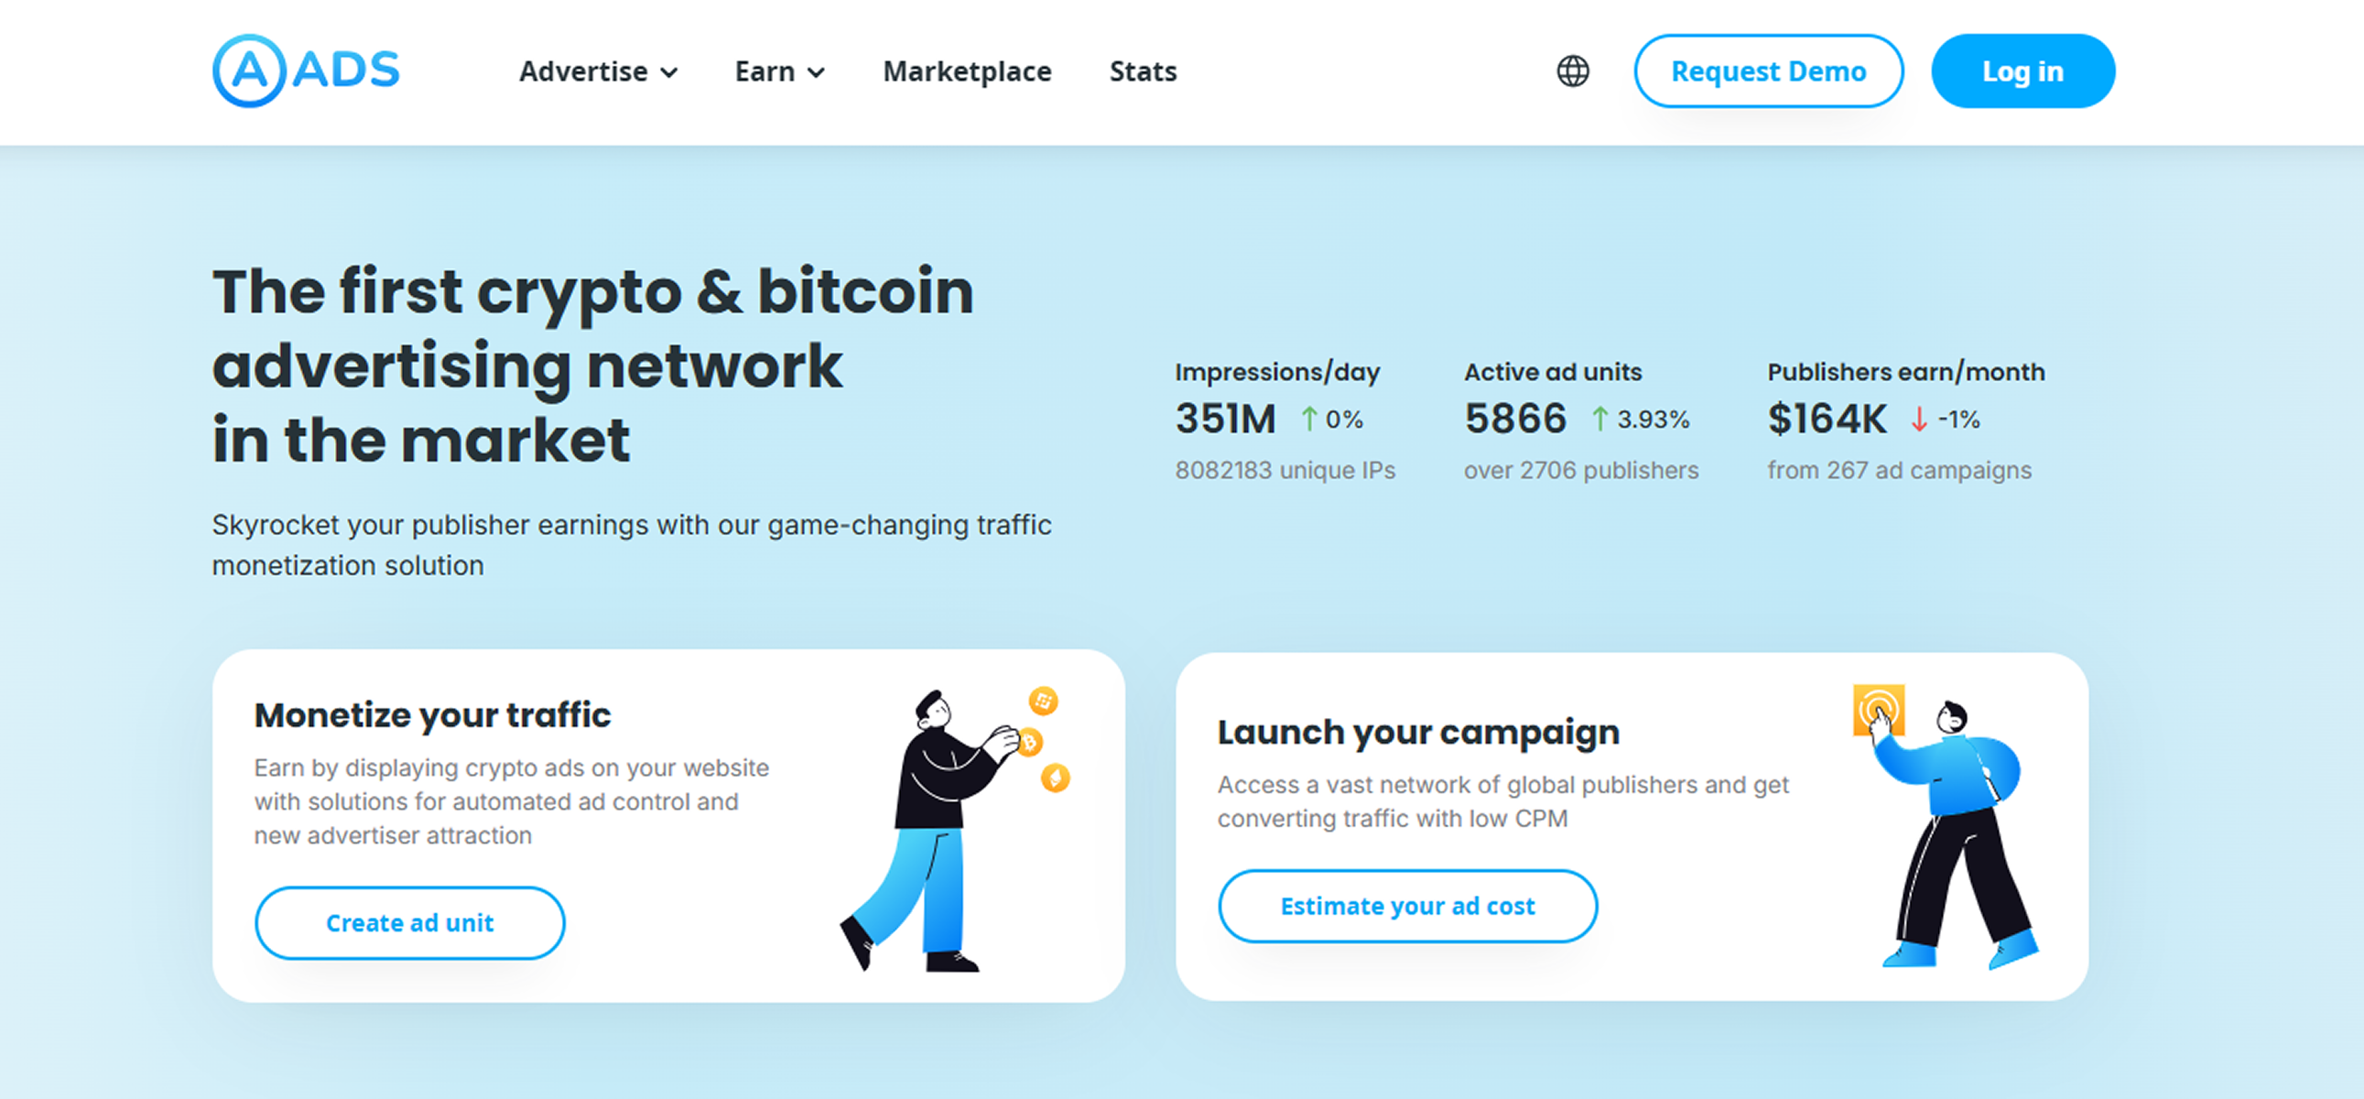Open the language globe selector

point(1572,71)
